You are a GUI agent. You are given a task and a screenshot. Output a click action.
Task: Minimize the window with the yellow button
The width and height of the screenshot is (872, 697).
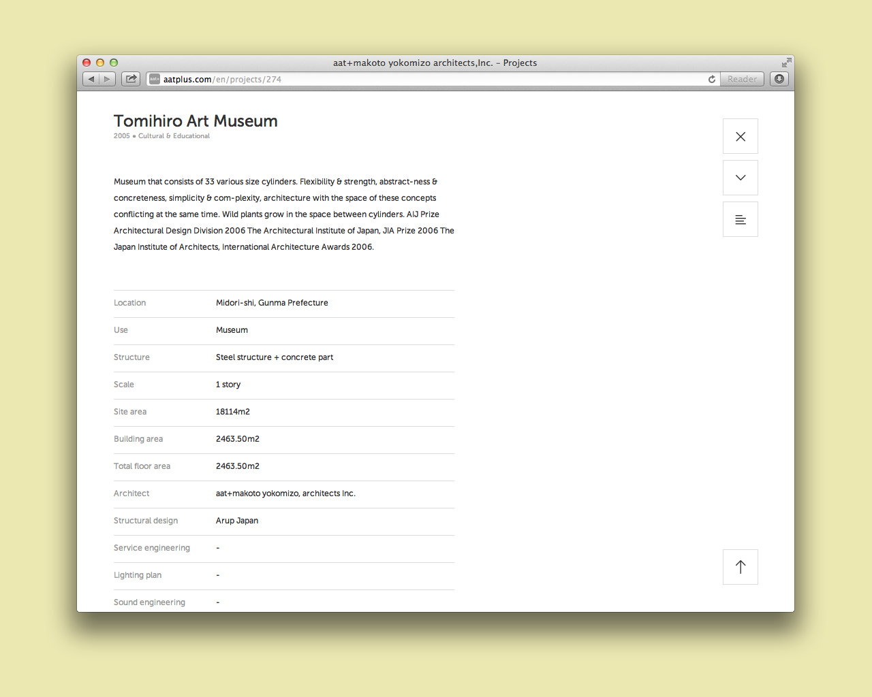(100, 63)
